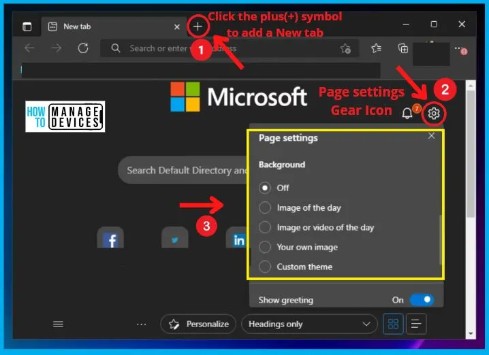Open the Twitter quick link tile
Viewport: 489px width, 355px height.
click(x=175, y=237)
